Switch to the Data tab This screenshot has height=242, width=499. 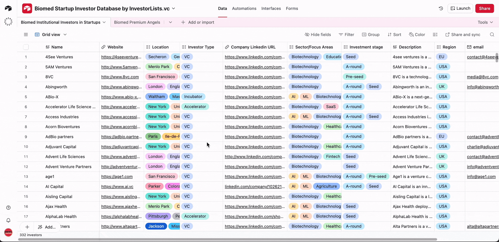[222, 9]
